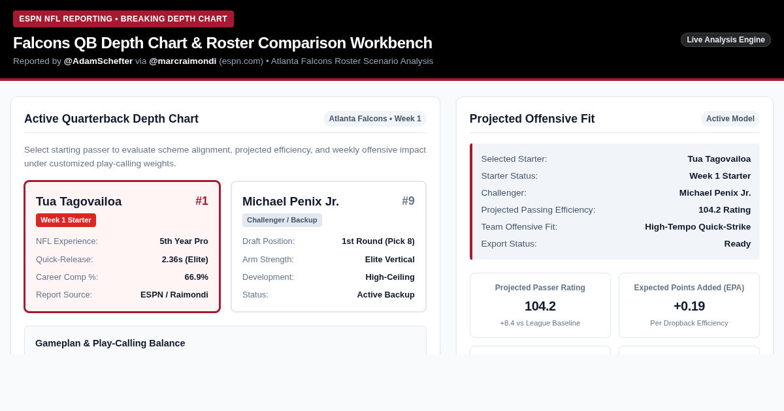
Task: Click the Export Status Ready value
Action: (738, 244)
